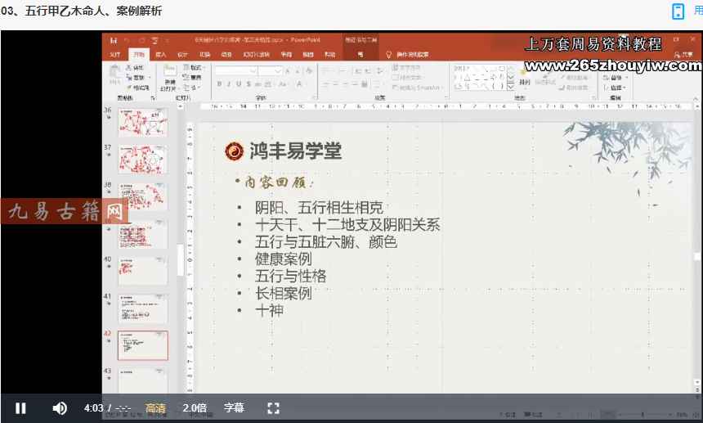Click the 健康案例 bullet text on slide
Screen dimensions: 703x423
(x=283, y=259)
